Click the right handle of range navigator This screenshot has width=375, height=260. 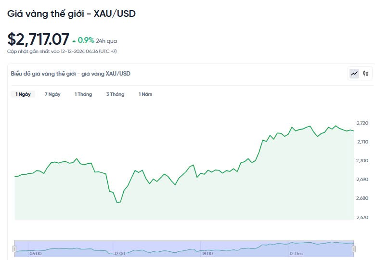354,248
